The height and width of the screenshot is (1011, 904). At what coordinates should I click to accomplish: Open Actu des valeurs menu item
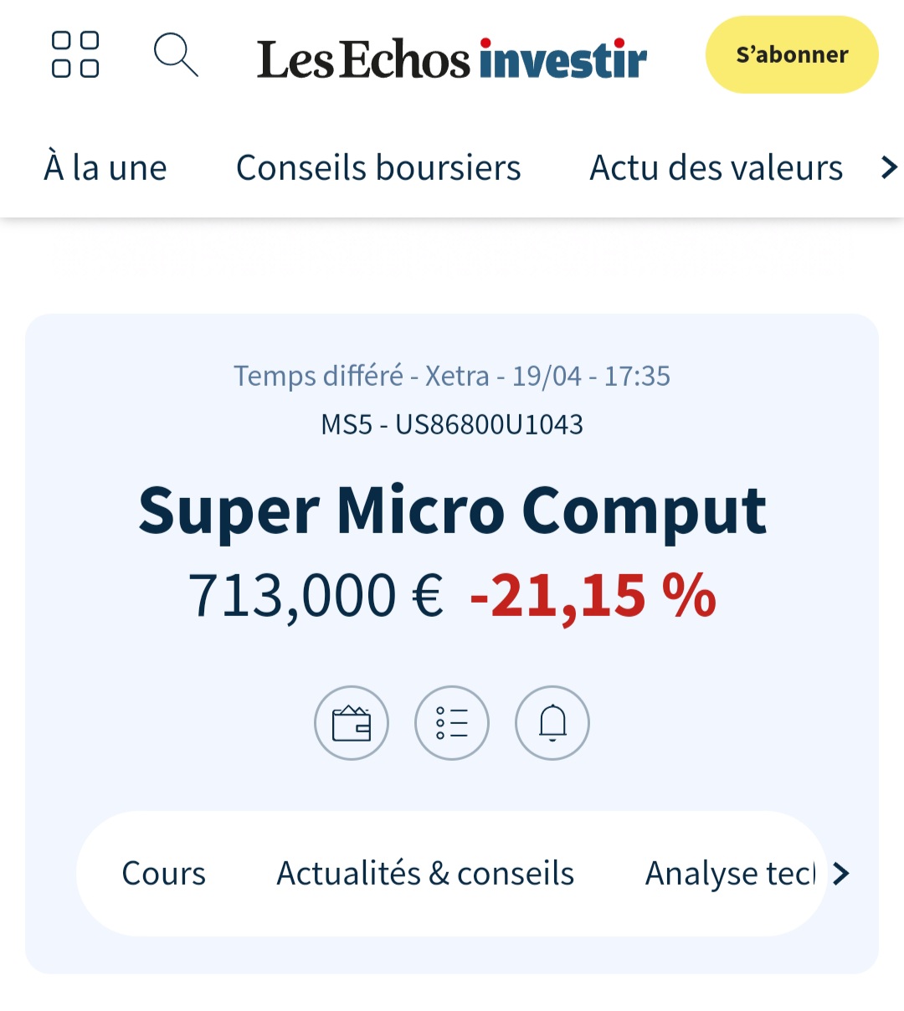[716, 167]
